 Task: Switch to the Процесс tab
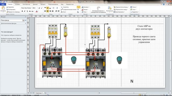43,4
